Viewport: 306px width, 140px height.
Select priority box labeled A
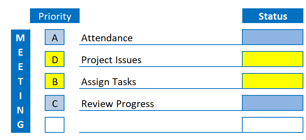click(55, 37)
